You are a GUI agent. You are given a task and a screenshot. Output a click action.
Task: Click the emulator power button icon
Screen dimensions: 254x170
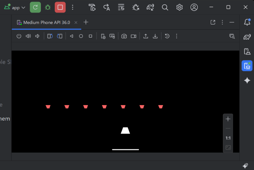pyautogui.click(x=19, y=36)
